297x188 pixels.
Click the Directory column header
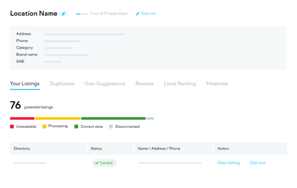point(48,148)
